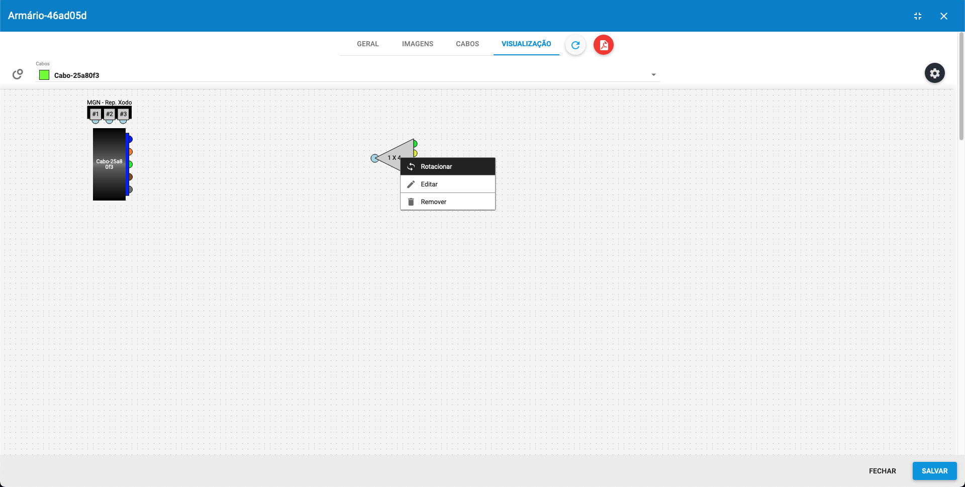Click the vertical scrollbar on the right

coord(961,86)
